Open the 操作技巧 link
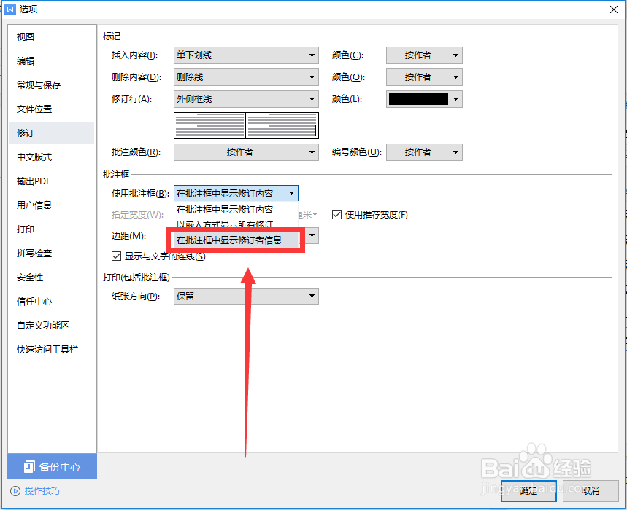The width and height of the screenshot is (627, 510). (x=42, y=491)
